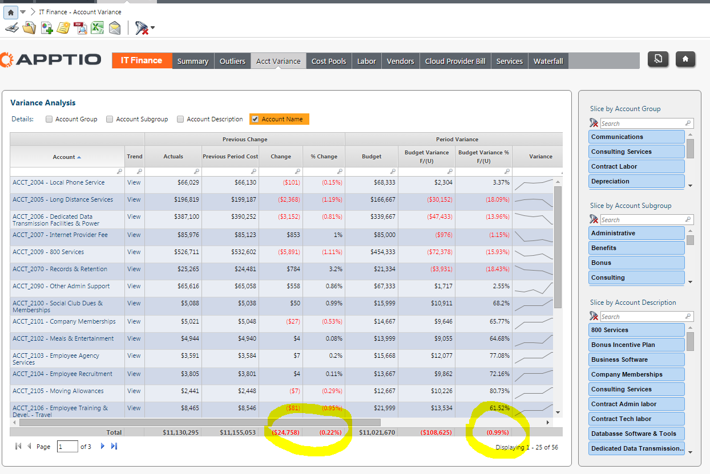
Task: Open the reports folder icon in the toolbar
Action: [29, 27]
